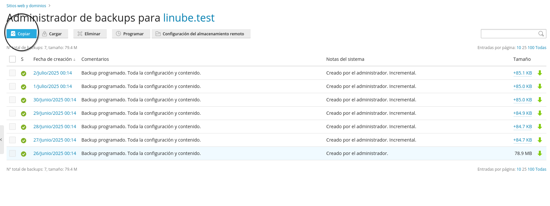The width and height of the screenshot is (550, 206).
Task: Click status icon of 1/Julio/2025 backup
Action: coord(24,87)
